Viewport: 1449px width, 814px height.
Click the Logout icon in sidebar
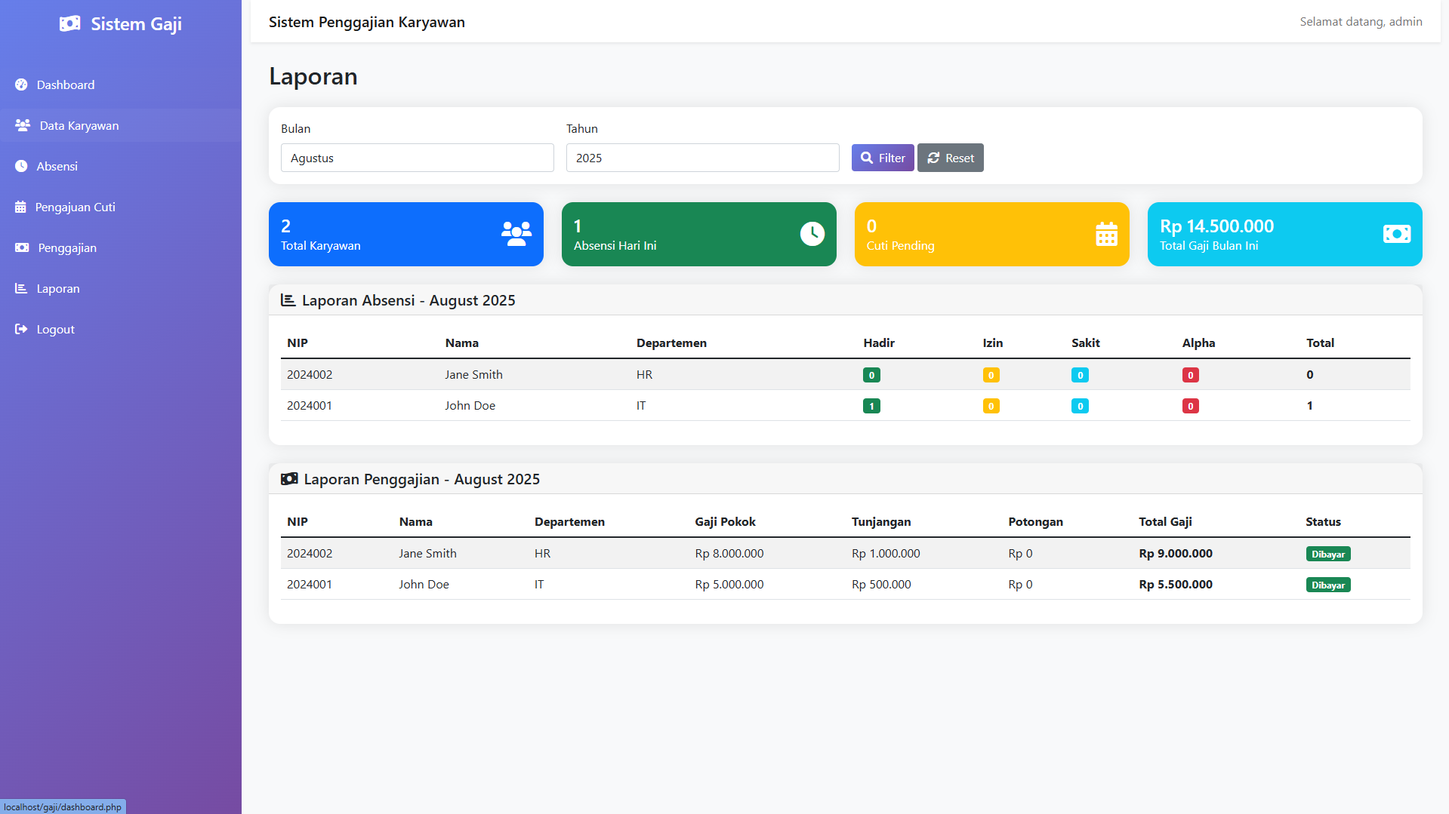21,329
